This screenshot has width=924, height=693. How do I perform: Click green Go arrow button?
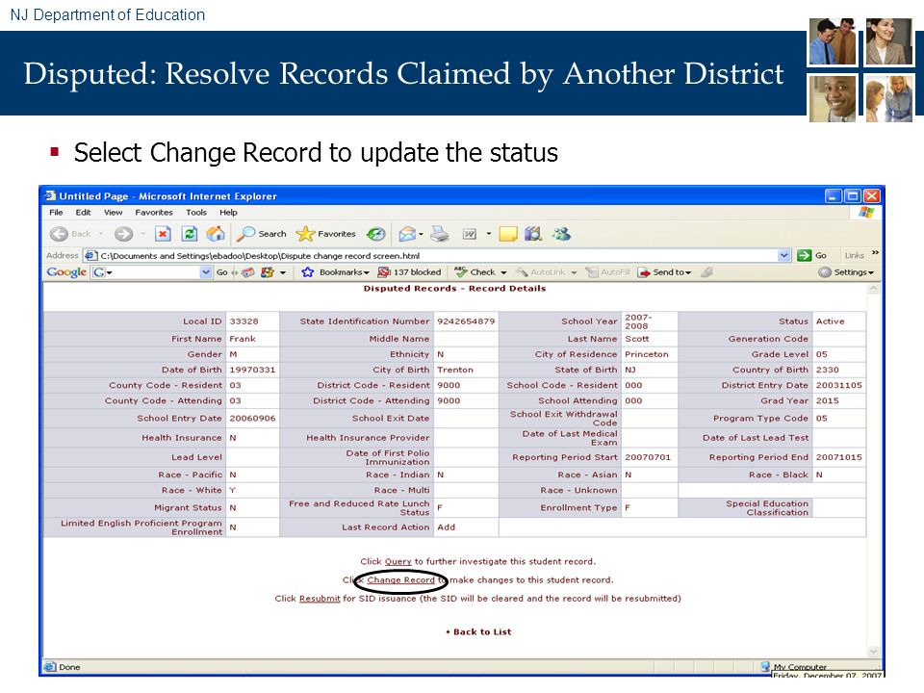click(x=804, y=255)
